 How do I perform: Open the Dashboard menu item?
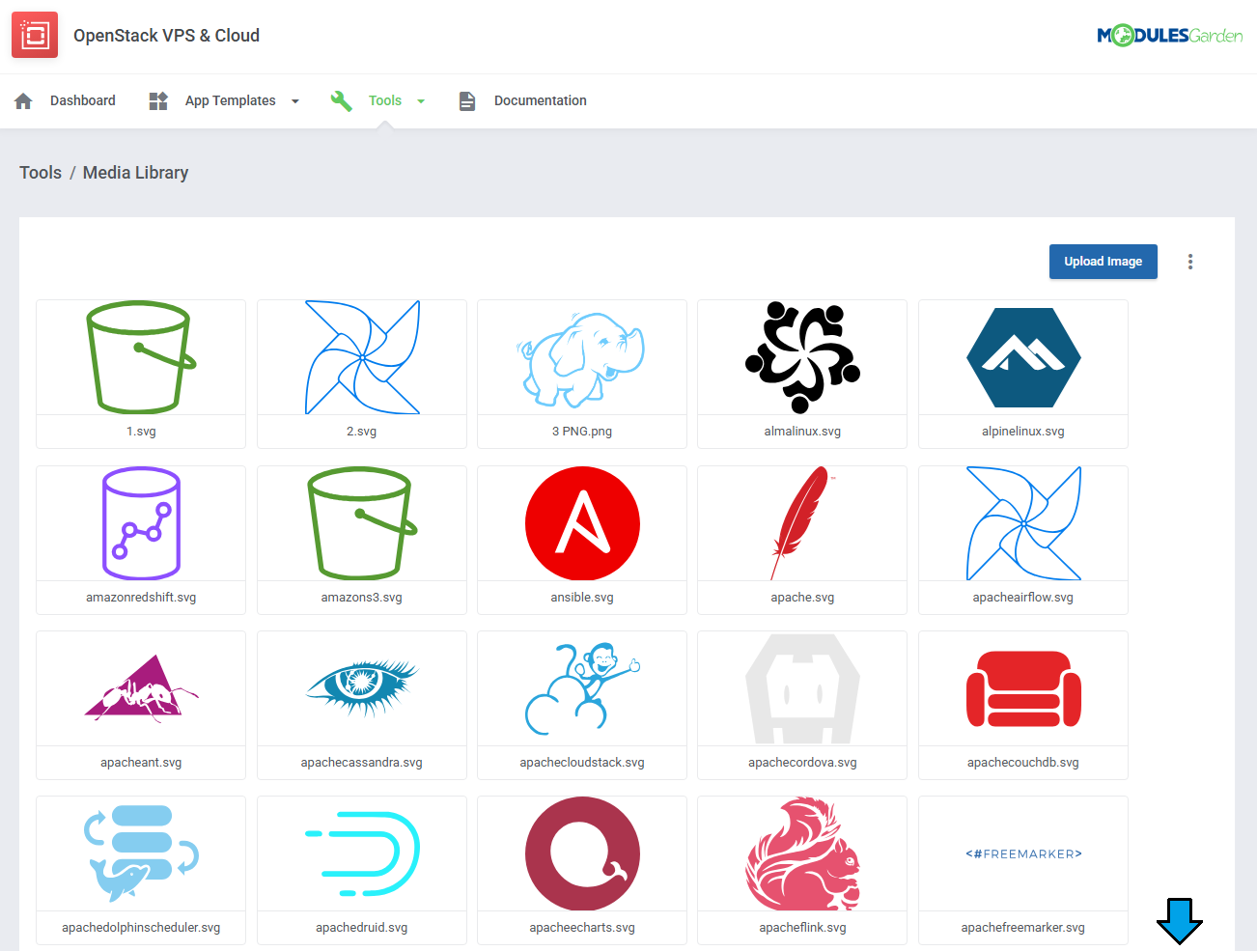click(x=82, y=100)
